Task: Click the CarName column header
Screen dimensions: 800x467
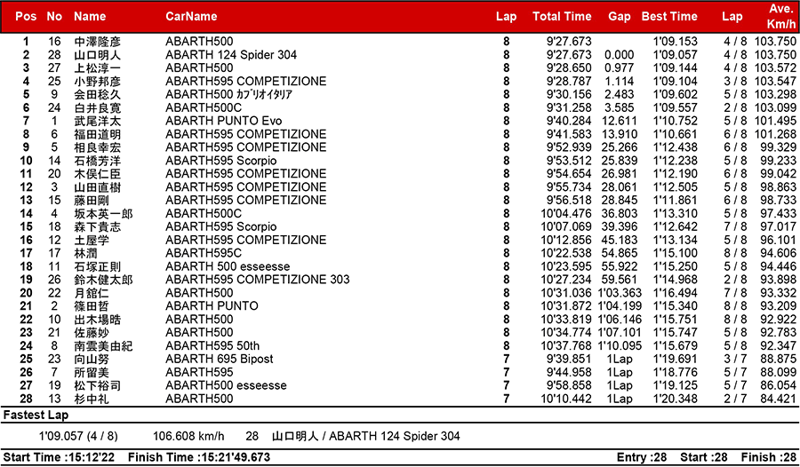Action: click(191, 16)
